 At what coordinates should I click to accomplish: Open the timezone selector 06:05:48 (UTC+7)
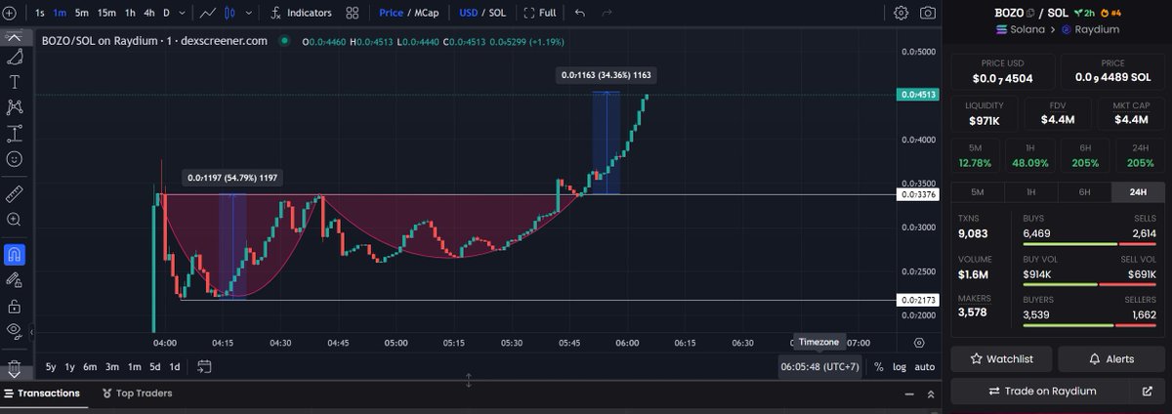point(820,367)
